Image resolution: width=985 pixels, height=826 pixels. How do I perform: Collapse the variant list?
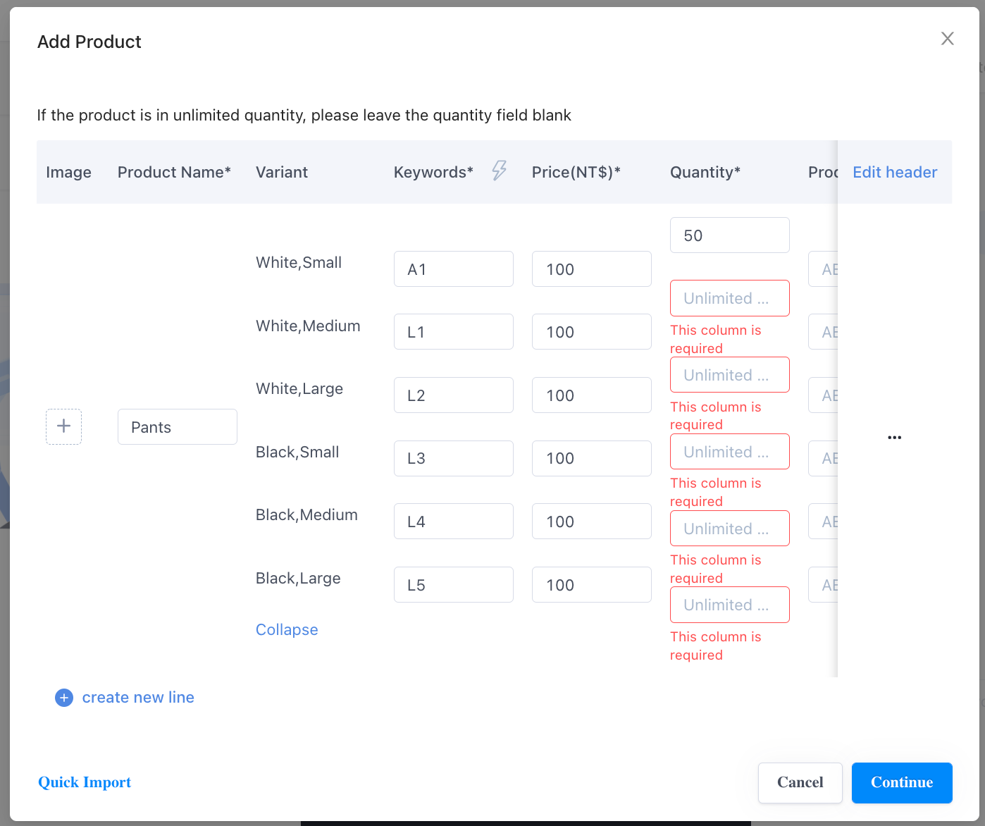287,629
